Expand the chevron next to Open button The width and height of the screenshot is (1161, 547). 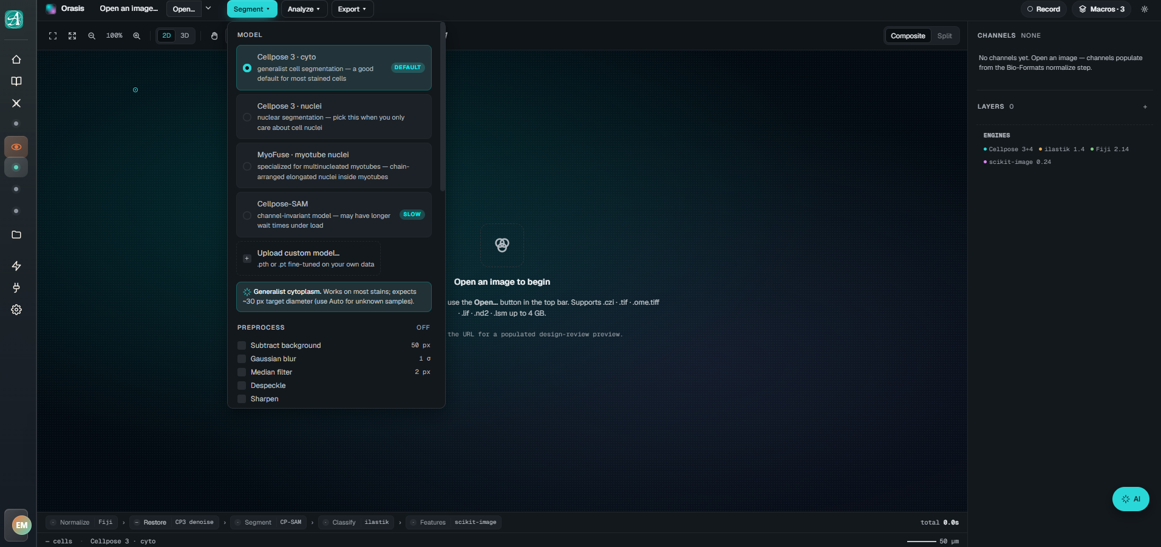pyautogui.click(x=208, y=8)
